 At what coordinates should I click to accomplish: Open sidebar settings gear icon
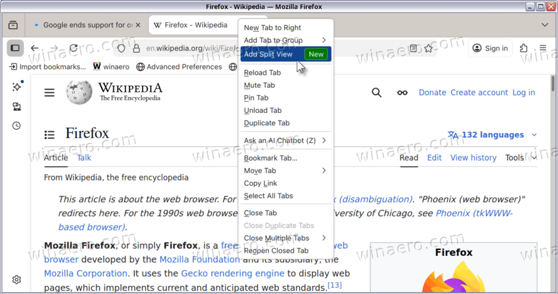pyautogui.click(x=16, y=280)
